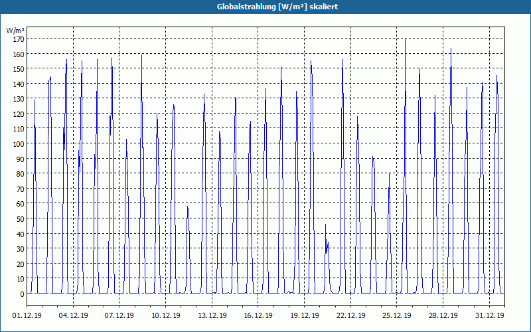Click the 28.12.19 date label
The image size is (531, 332).
coord(443,315)
